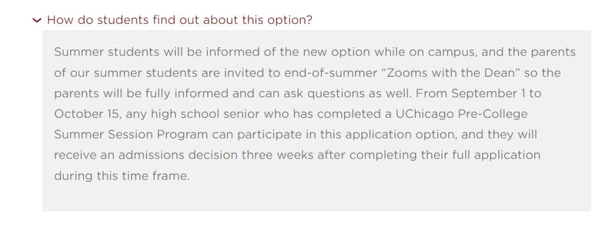Click the text "Summer Session Program"
602x228 pixels.
click(131, 135)
